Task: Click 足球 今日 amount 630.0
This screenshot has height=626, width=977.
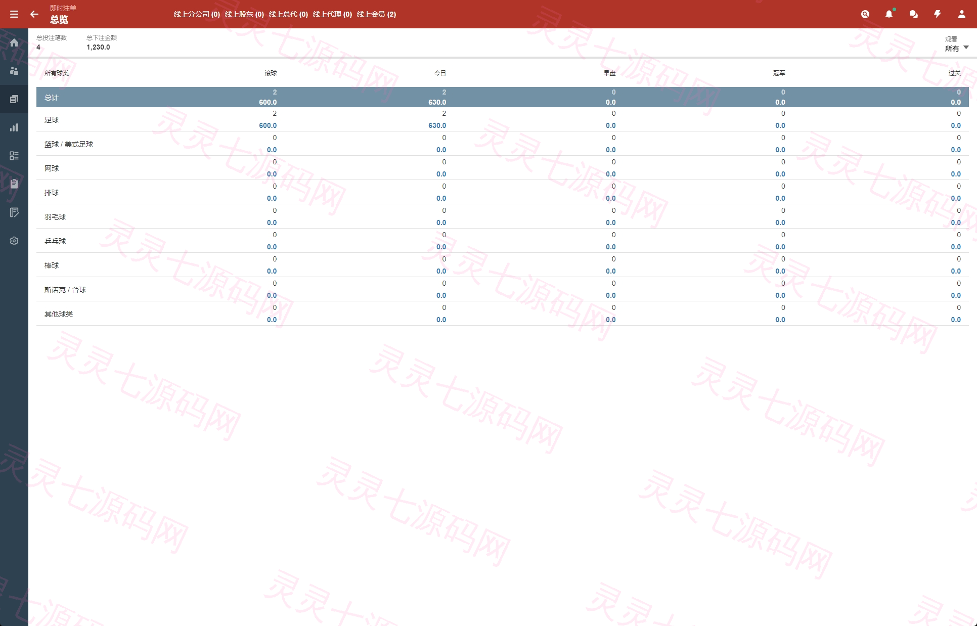Action: click(x=437, y=125)
